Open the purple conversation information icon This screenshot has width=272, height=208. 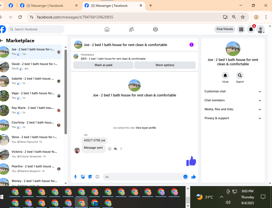pyautogui.click(x=191, y=45)
